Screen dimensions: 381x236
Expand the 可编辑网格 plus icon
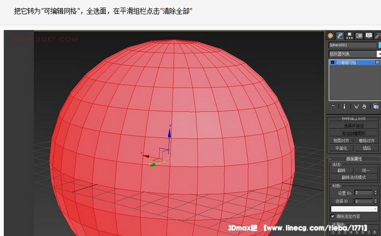(x=333, y=63)
